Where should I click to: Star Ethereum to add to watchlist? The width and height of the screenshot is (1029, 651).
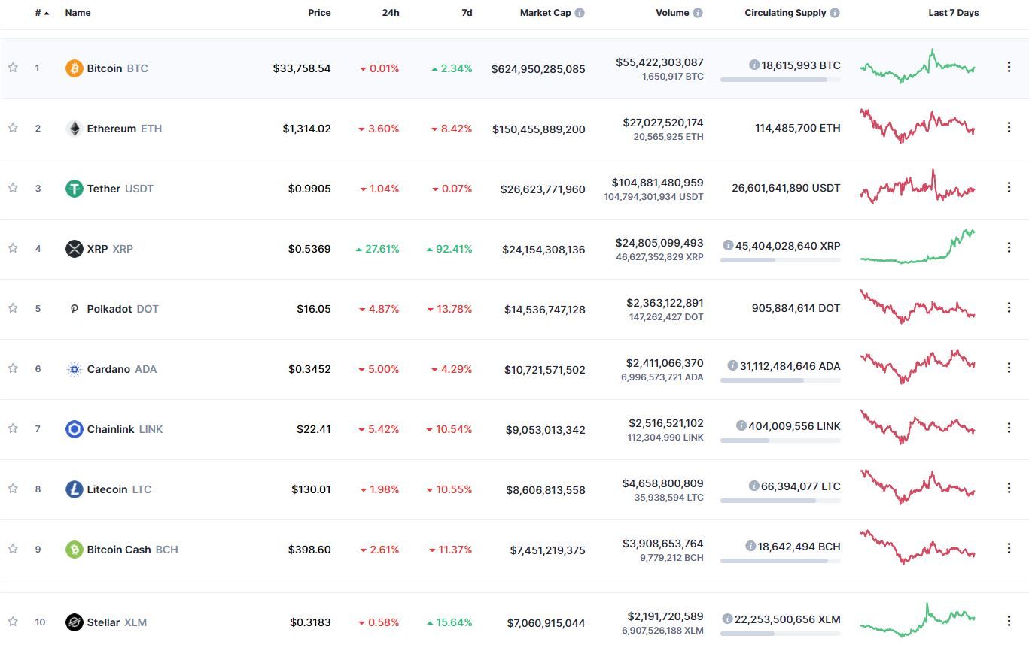point(13,128)
